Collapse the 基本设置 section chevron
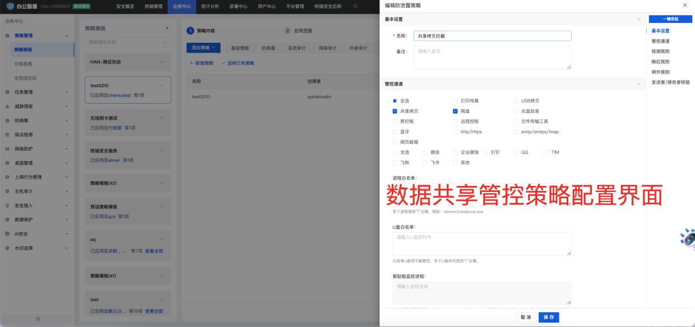 coord(639,19)
